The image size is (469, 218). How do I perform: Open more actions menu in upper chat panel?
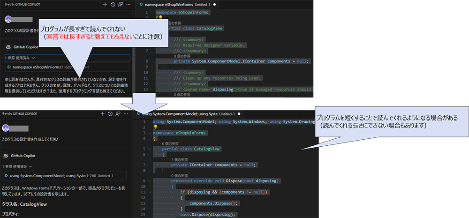(129, 5)
